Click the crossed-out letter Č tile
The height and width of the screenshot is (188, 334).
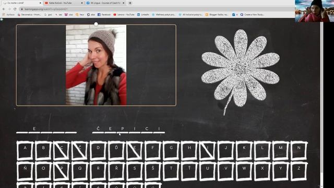80,150
